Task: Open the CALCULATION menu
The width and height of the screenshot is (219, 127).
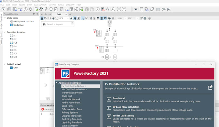Action: 40,5
